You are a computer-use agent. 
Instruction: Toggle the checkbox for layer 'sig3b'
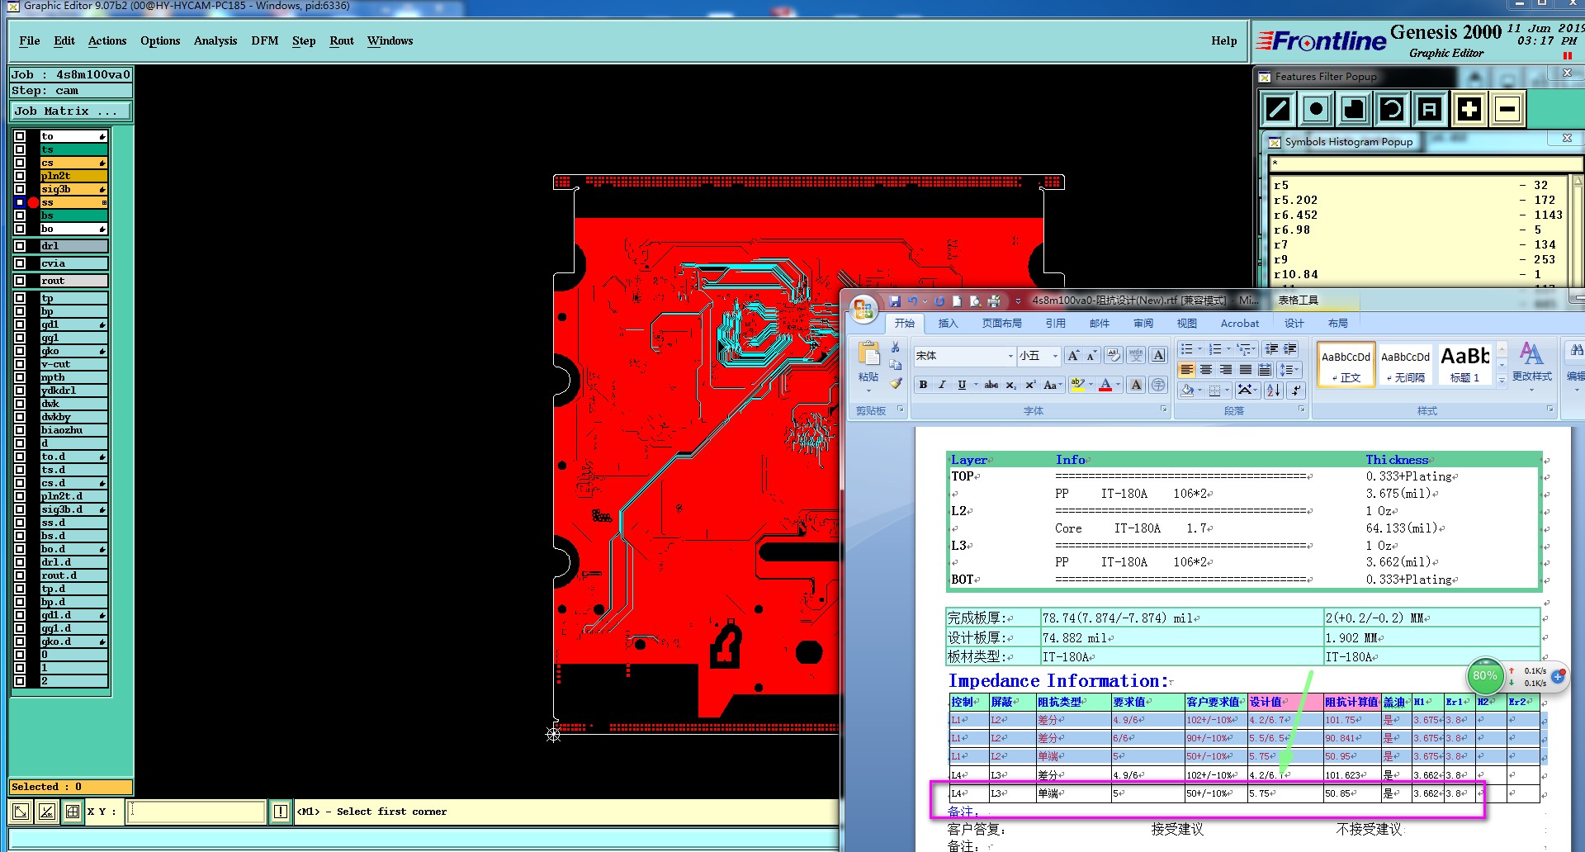click(x=20, y=189)
